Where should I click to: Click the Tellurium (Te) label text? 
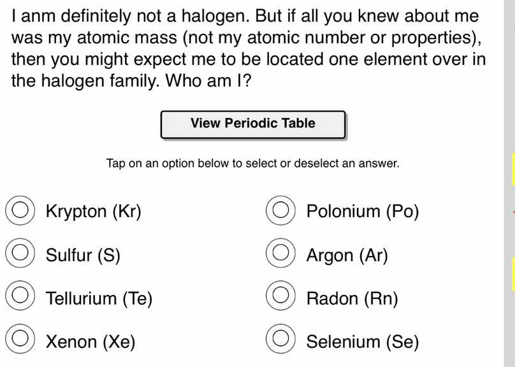99,297
